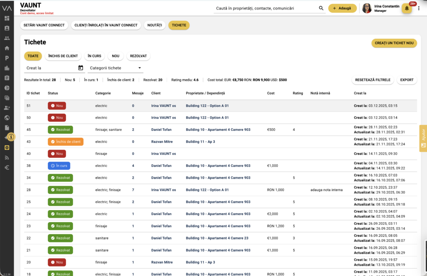Open the 'Noutăți' tab

point(154,25)
